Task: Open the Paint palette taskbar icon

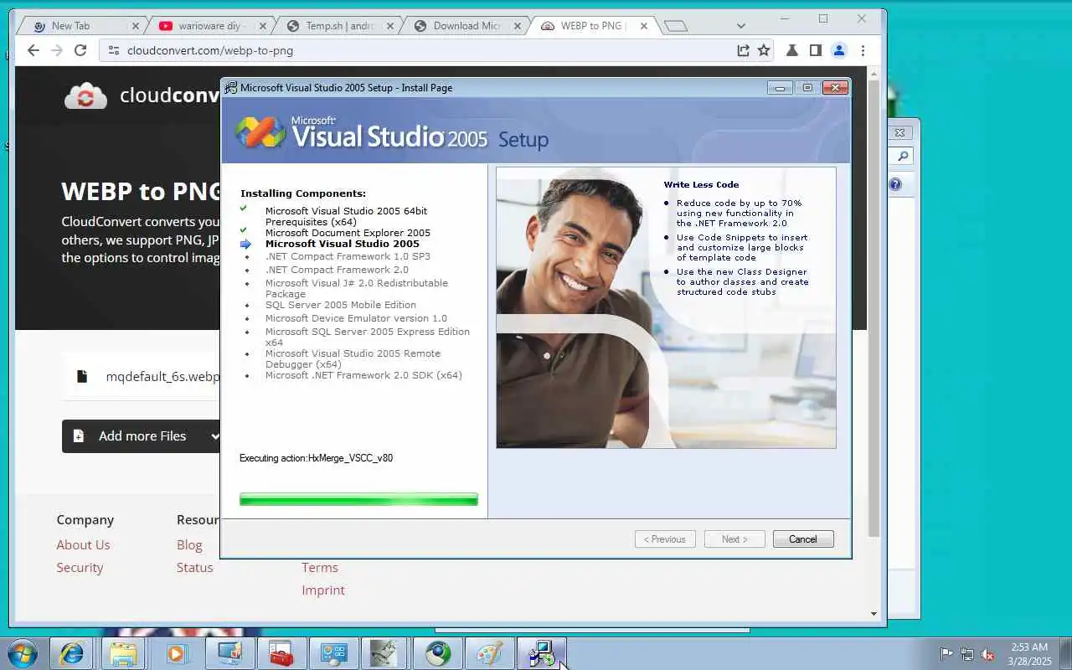Action: tap(489, 653)
